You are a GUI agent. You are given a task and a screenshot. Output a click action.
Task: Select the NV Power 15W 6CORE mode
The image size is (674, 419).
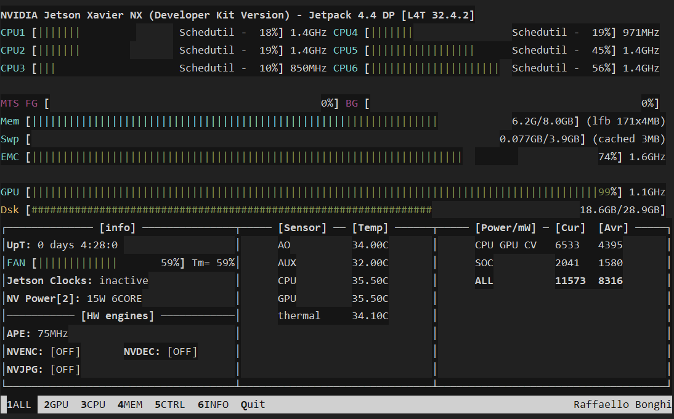114,299
